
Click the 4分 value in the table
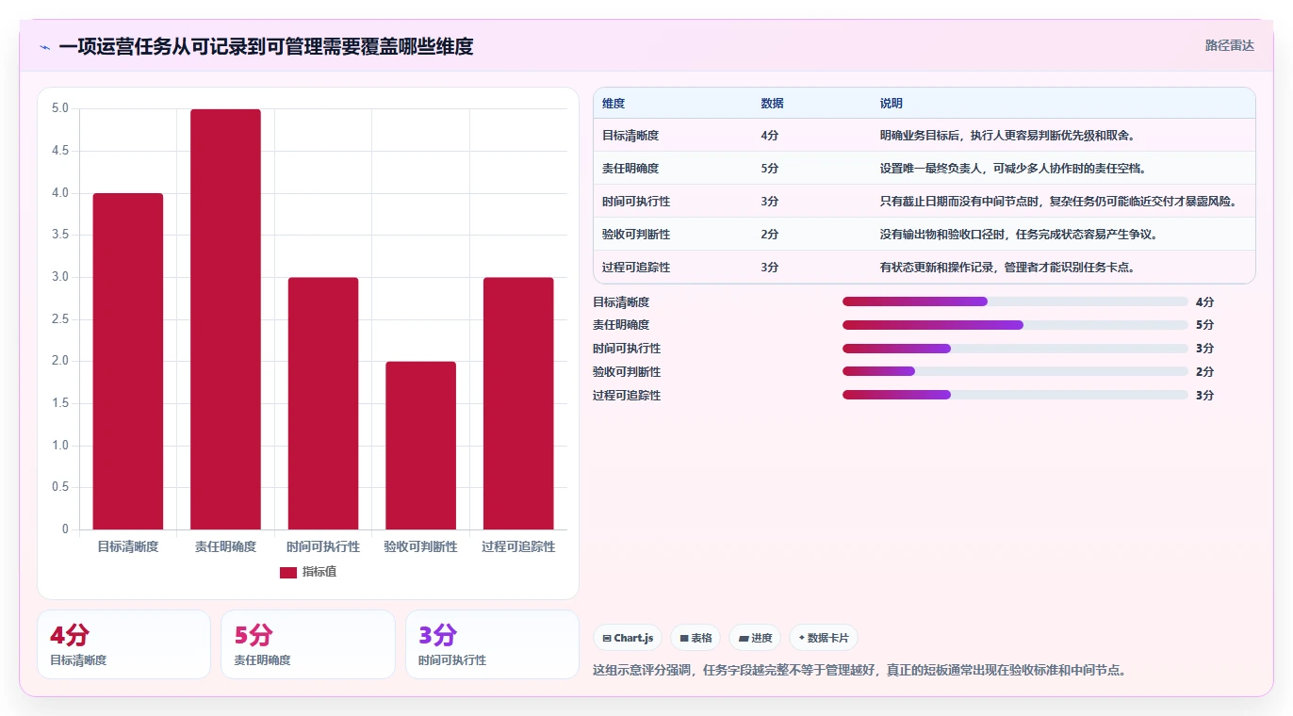770,136
